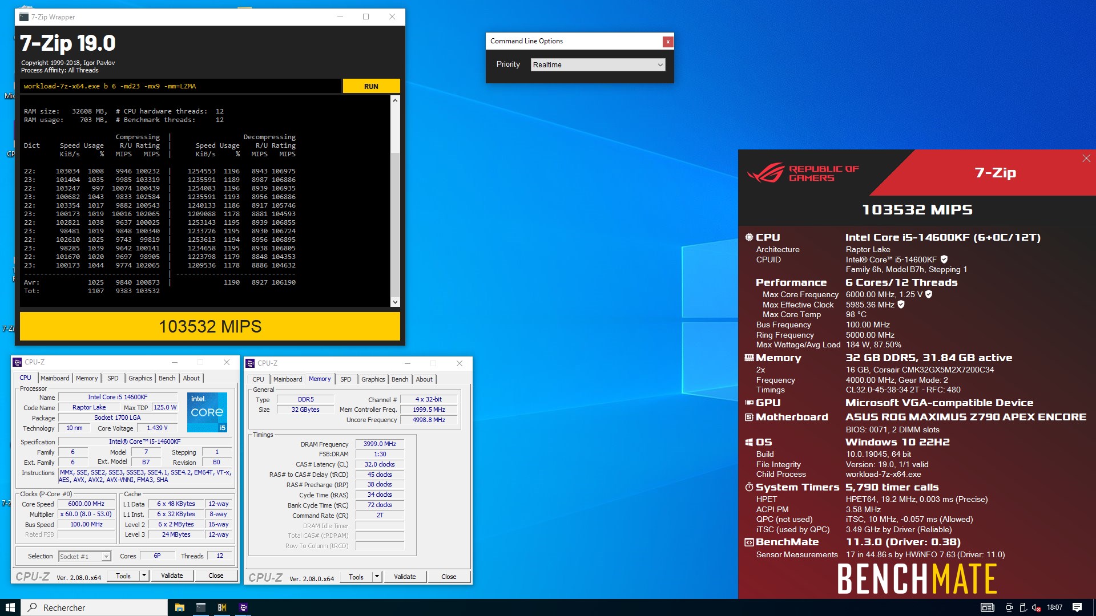Select the About tab in left CPU-Z
Screen dimensions: 1096x616
191,378
